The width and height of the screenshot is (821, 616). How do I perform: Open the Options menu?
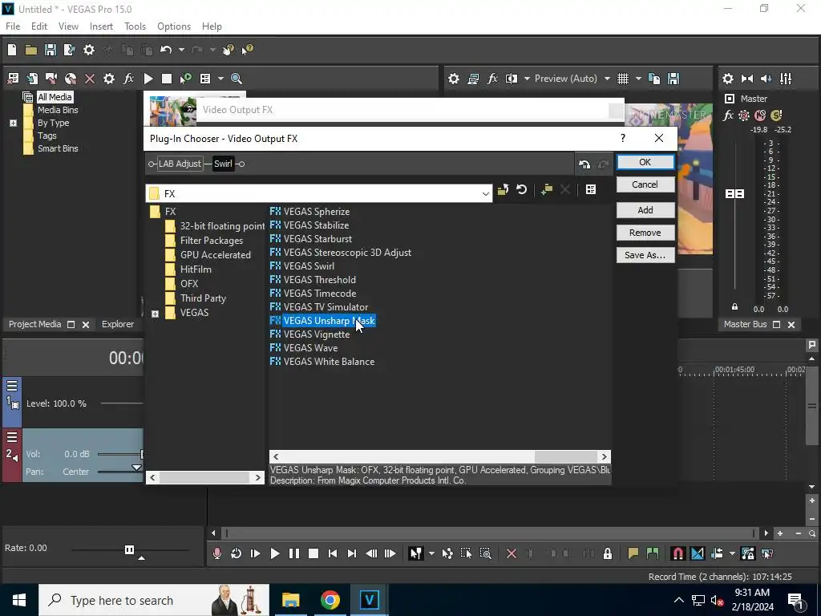(x=174, y=26)
